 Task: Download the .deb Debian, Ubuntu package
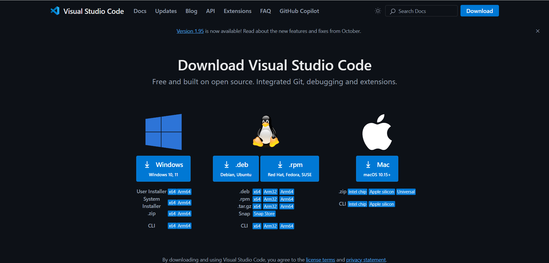(236, 169)
